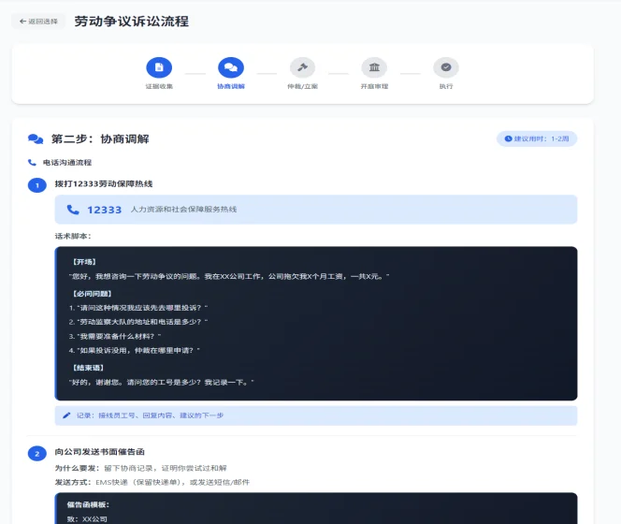Click question 4 about 仲裁在哪里申请
The image size is (621, 524).
135,350
